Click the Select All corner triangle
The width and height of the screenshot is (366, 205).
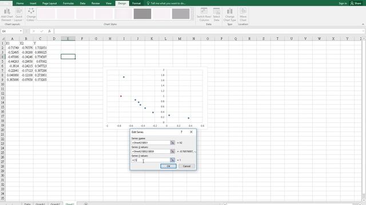(3, 39)
